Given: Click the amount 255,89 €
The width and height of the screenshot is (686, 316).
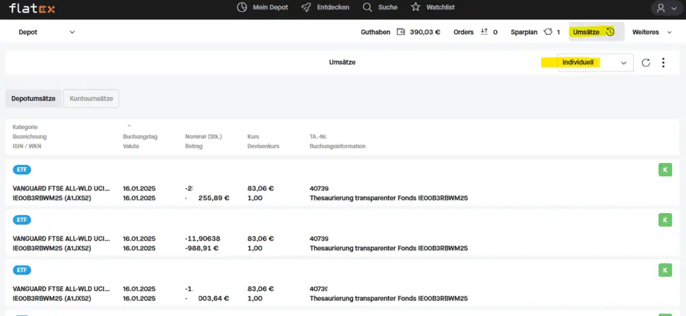Looking at the screenshot, I should pyautogui.click(x=214, y=198).
